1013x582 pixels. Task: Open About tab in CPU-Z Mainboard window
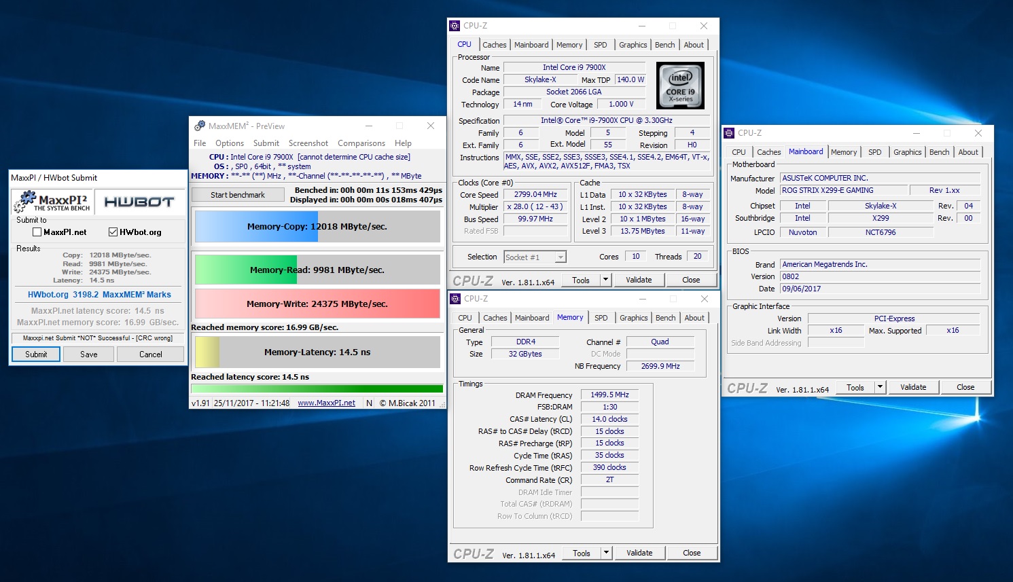point(968,152)
